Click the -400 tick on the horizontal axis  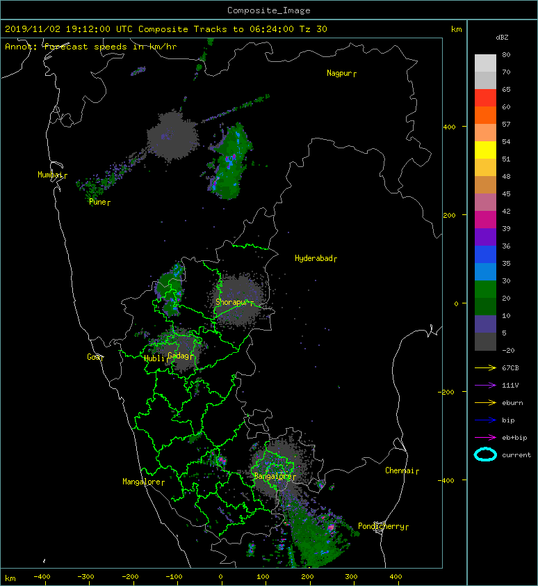point(42,577)
